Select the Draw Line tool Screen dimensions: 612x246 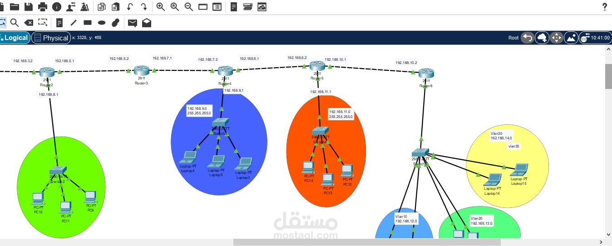pyautogui.click(x=74, y=22)
